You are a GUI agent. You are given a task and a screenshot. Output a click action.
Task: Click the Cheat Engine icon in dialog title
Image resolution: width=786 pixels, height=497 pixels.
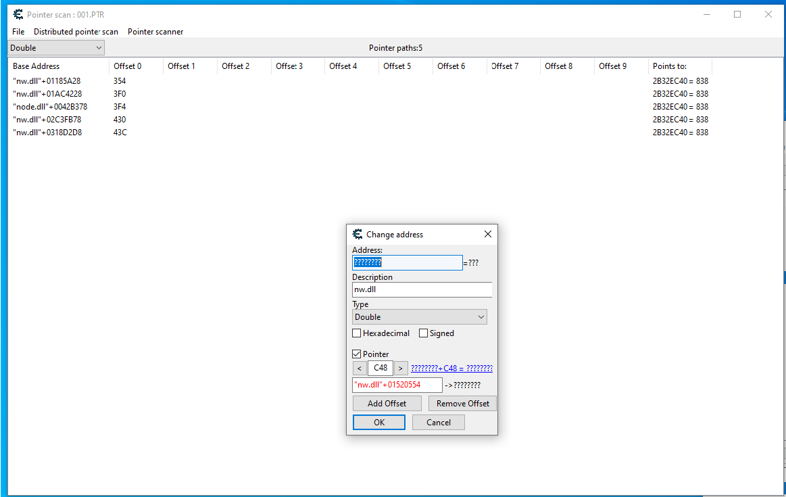coord(358,235)
